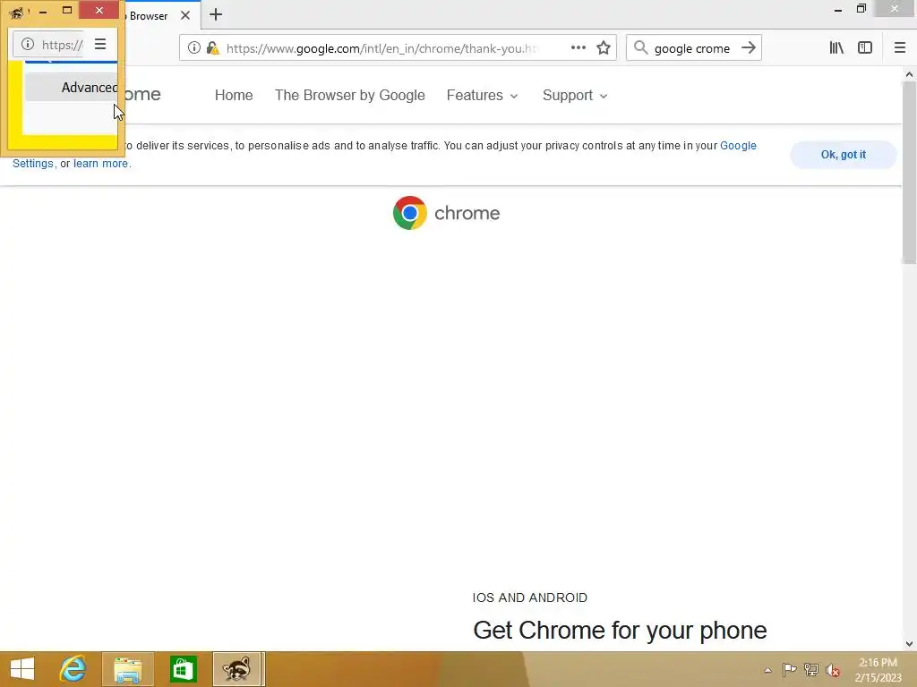This screenshot has width=917, height=687.
Task: Open main browser hamburger menu
Action: click(900, 48)
